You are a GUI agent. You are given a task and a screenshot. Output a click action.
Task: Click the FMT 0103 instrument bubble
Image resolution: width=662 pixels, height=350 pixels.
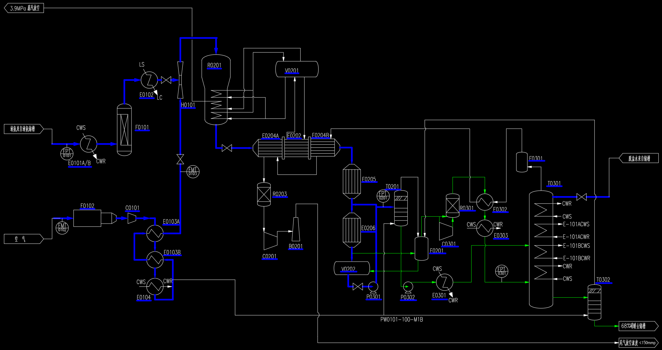coord(193,171)
